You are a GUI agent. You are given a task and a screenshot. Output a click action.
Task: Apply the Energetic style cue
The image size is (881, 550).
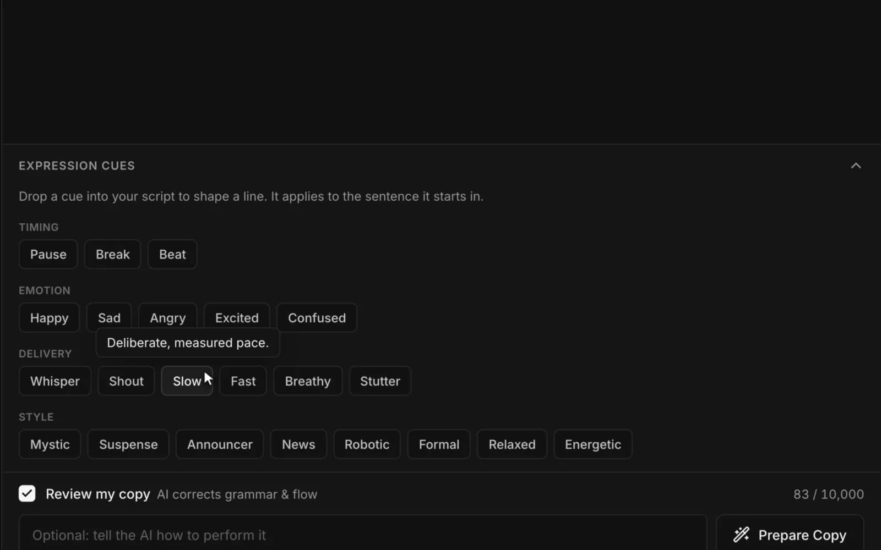click(593, 444)
